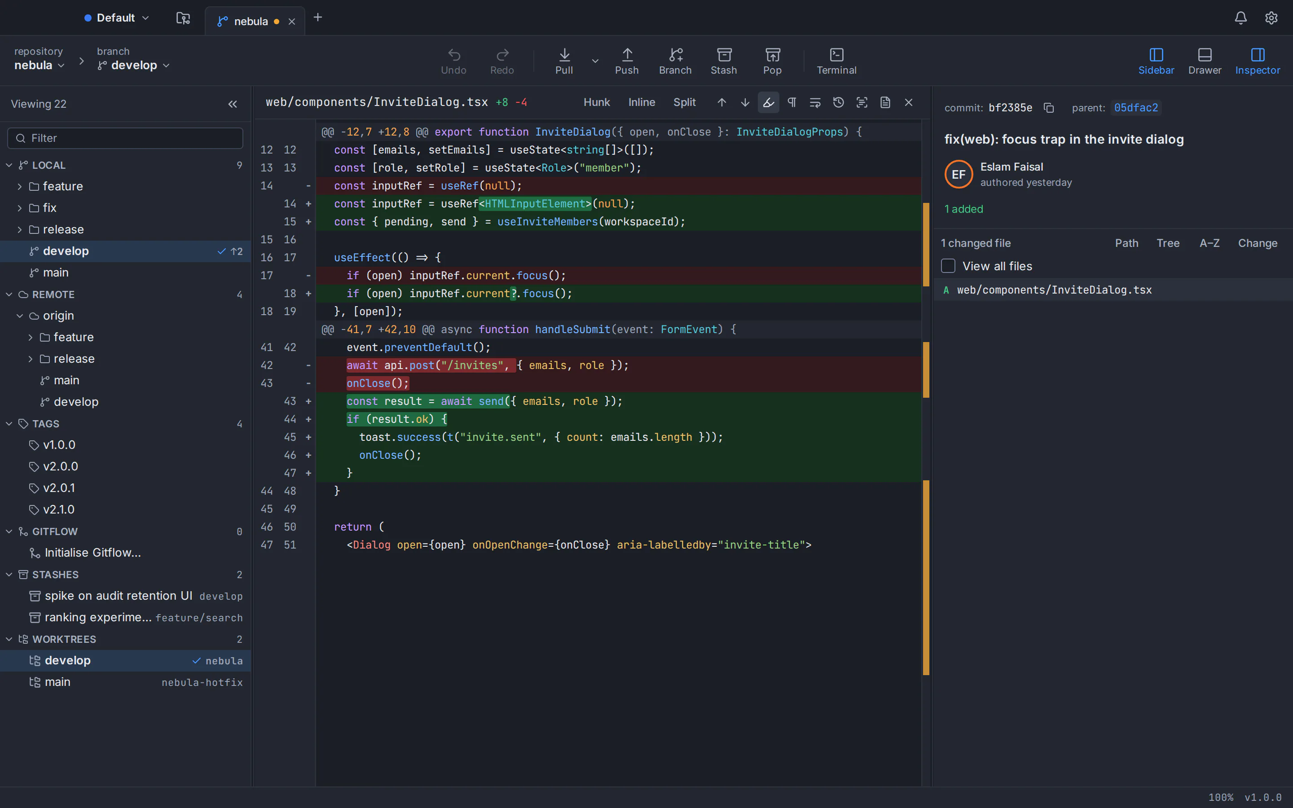The width and height of the screenshot is (1293, 808).
Task: Collapse the TAGS section
Action: tap(9, 424)
